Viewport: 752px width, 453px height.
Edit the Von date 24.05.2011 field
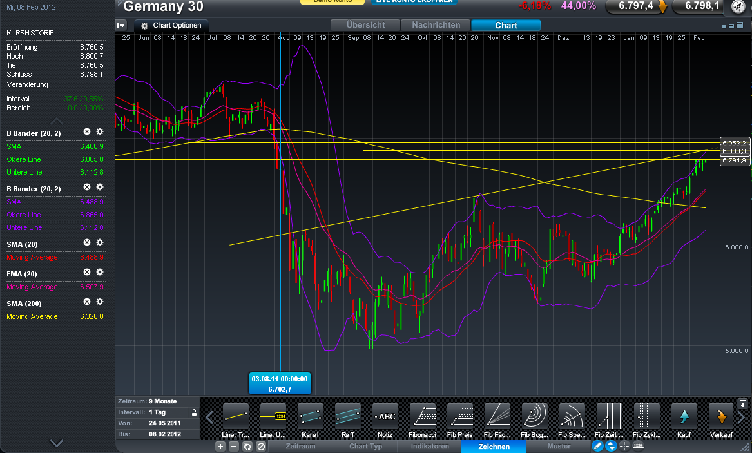click(157, 423)
